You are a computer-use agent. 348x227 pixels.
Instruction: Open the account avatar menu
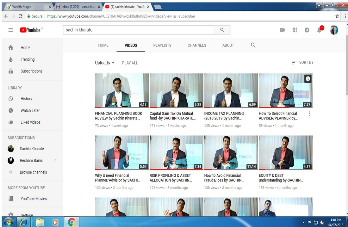coord(334,30)
